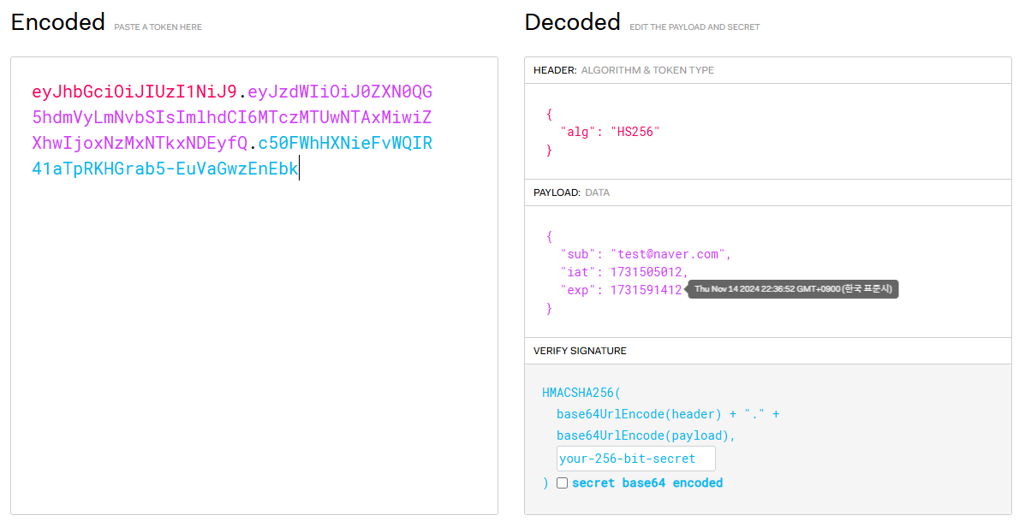Click the purple token line starting 5hdmVyLmNvbSIs

point(232,117)
